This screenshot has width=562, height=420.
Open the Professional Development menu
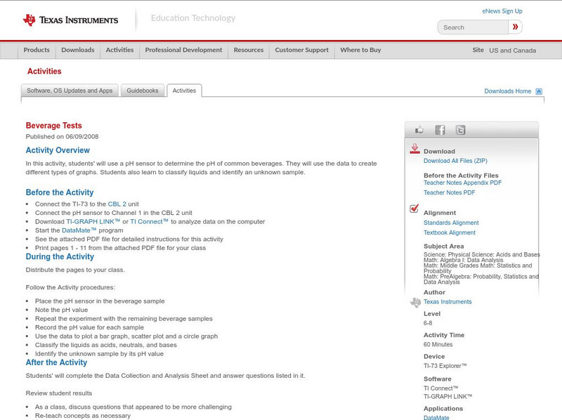(x=183, y=50)
